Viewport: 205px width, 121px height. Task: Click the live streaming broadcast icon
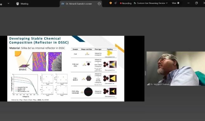[x=135, y=3]
